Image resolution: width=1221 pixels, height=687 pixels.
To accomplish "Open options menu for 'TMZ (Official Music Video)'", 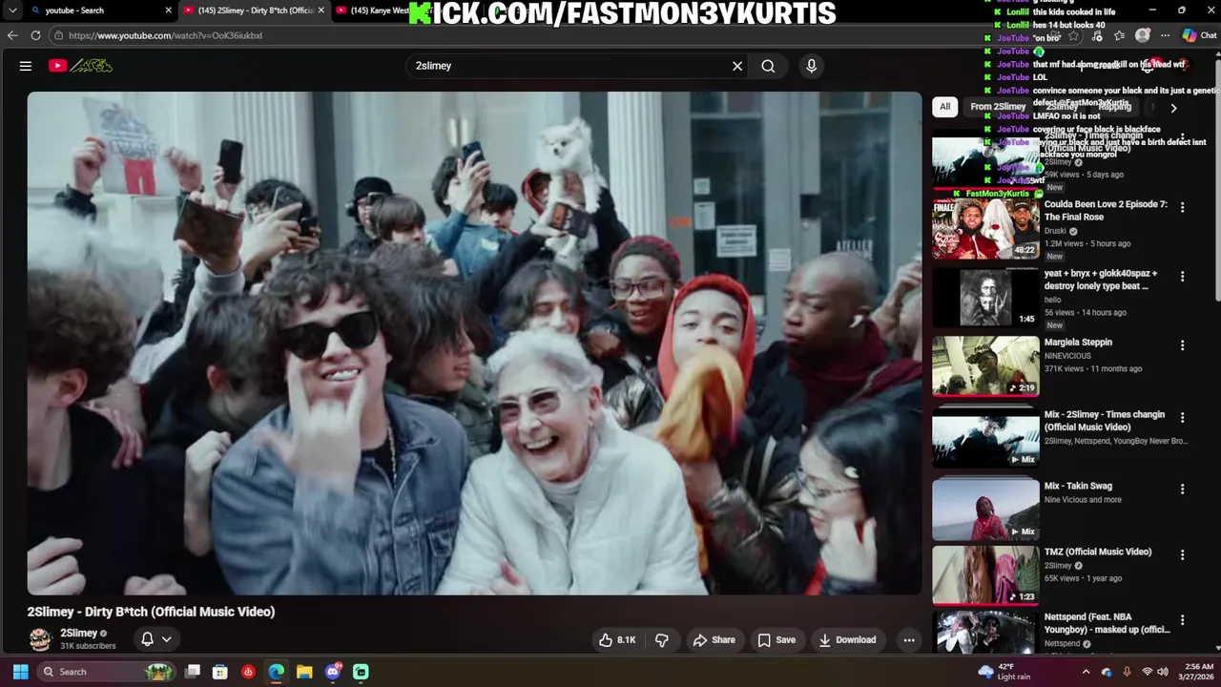I will (x=1182, y=554).
